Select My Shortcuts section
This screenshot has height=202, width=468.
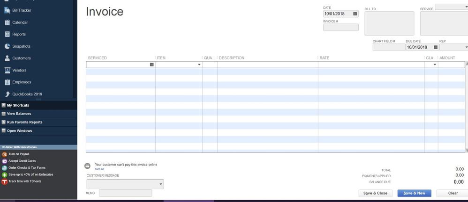(38, 105)
